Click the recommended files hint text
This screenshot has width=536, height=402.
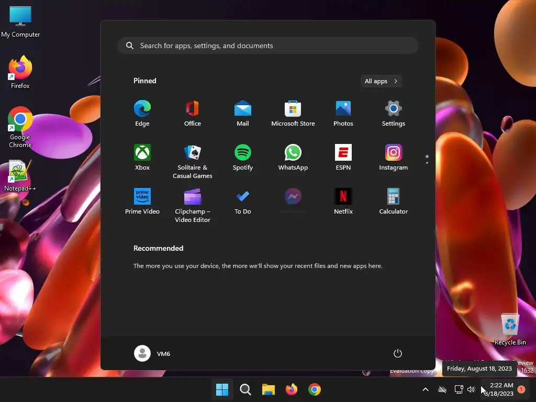coord(258,265)
